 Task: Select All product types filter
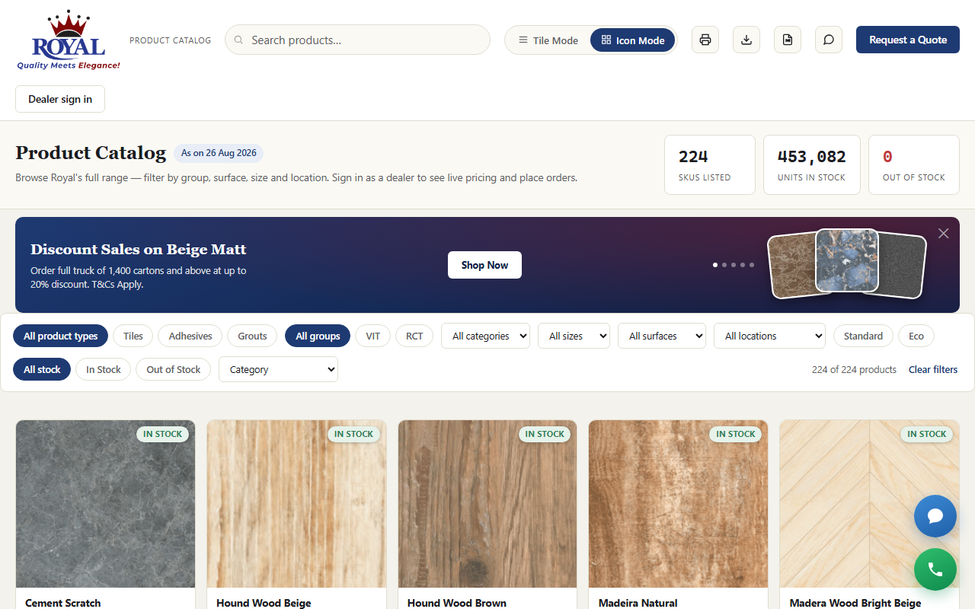pyautogui.click(x=61, y=336)
